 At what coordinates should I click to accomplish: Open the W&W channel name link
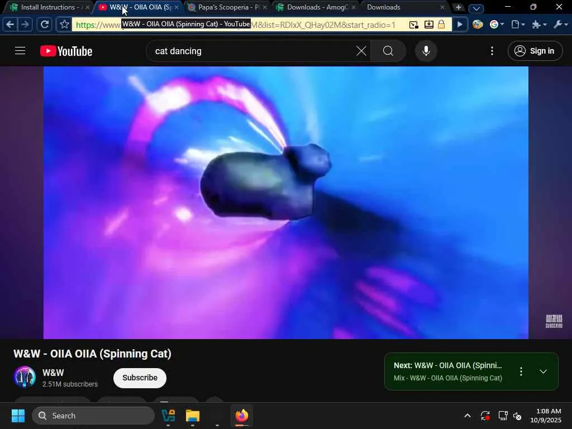[53, 373]
